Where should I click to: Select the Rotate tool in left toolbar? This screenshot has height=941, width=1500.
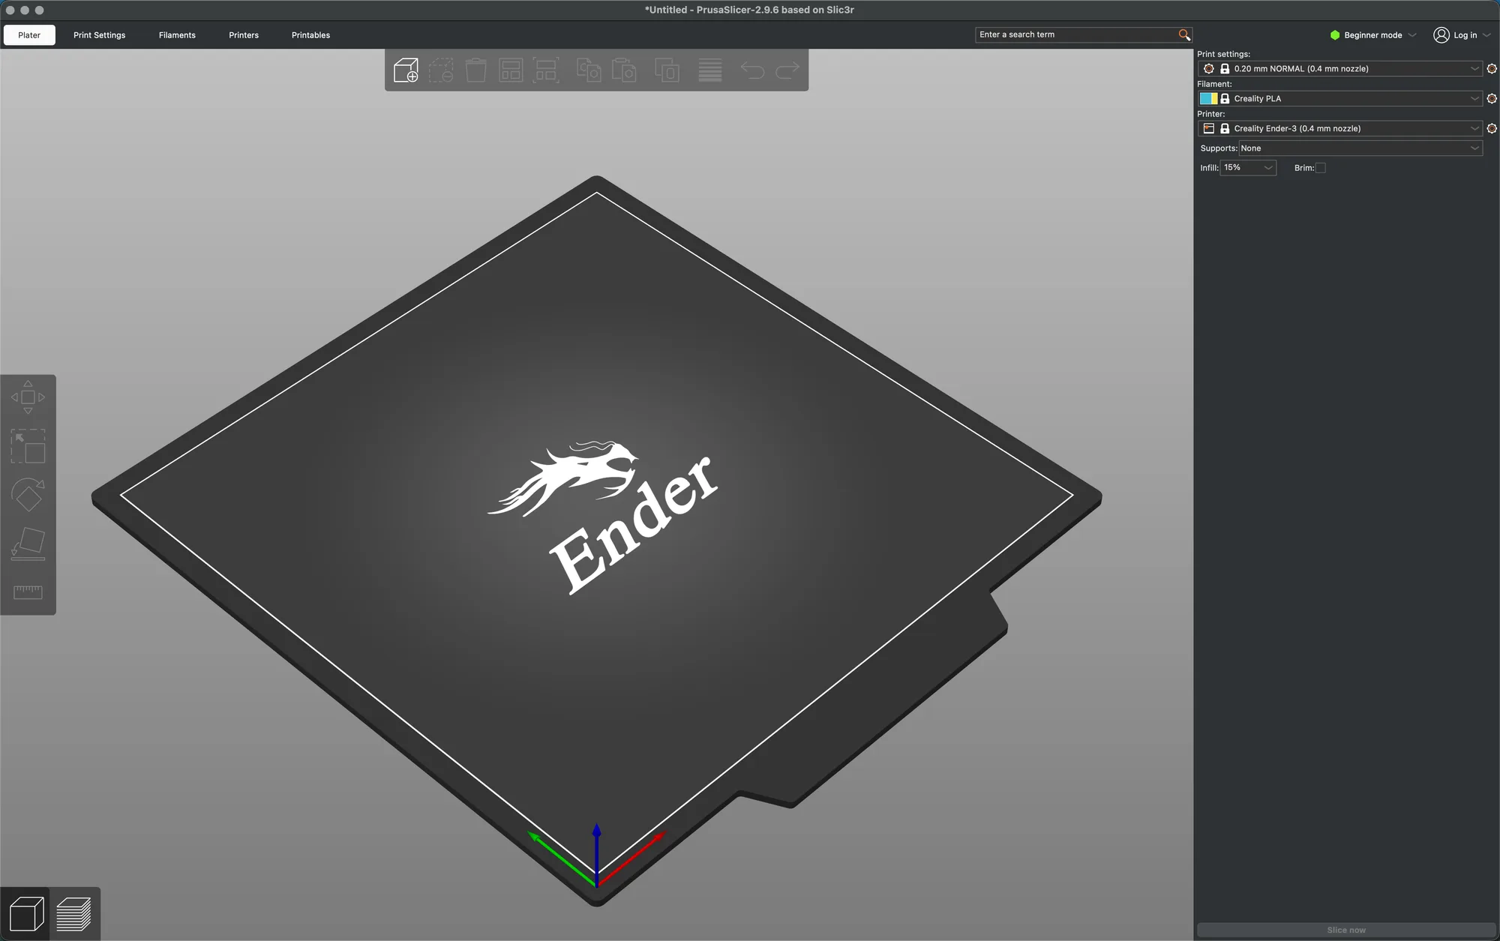pyautogui.click(x=28, y=496)
